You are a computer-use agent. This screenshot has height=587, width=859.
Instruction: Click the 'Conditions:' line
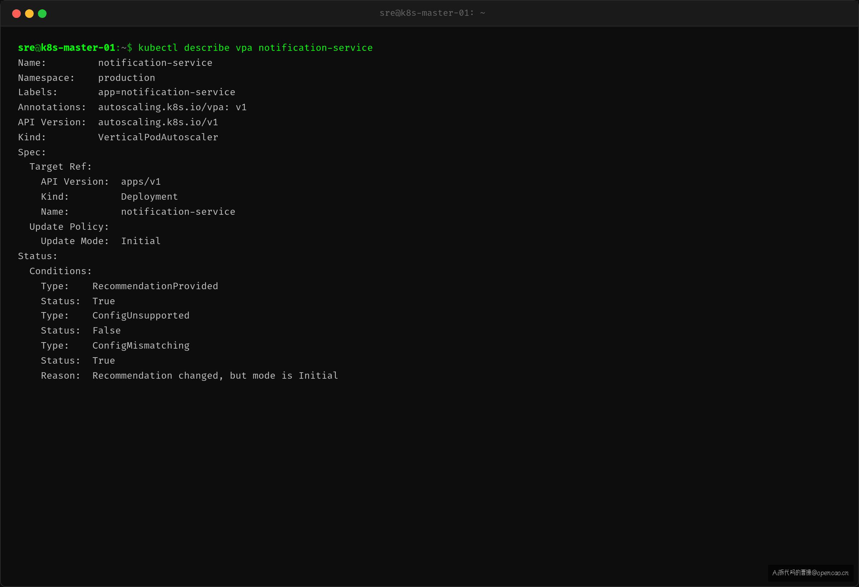coord(60,271)
